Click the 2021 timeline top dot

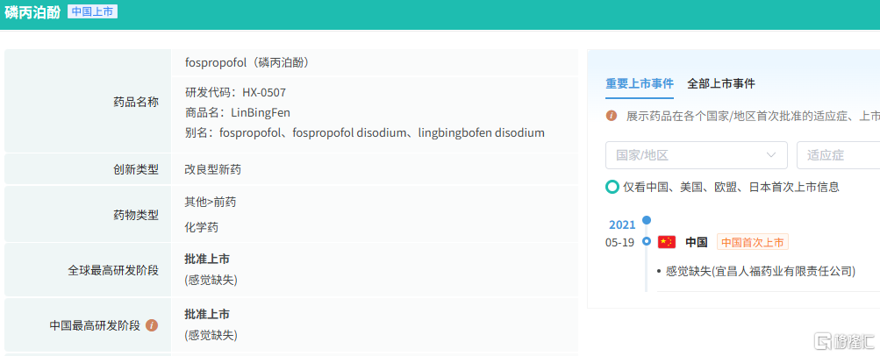pos(647,220)
